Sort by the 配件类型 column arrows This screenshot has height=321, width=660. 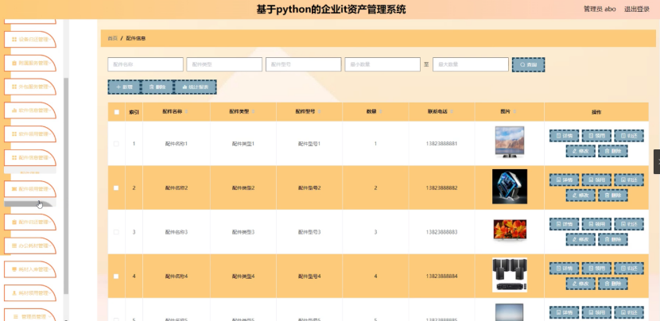(x=253, y=112)
